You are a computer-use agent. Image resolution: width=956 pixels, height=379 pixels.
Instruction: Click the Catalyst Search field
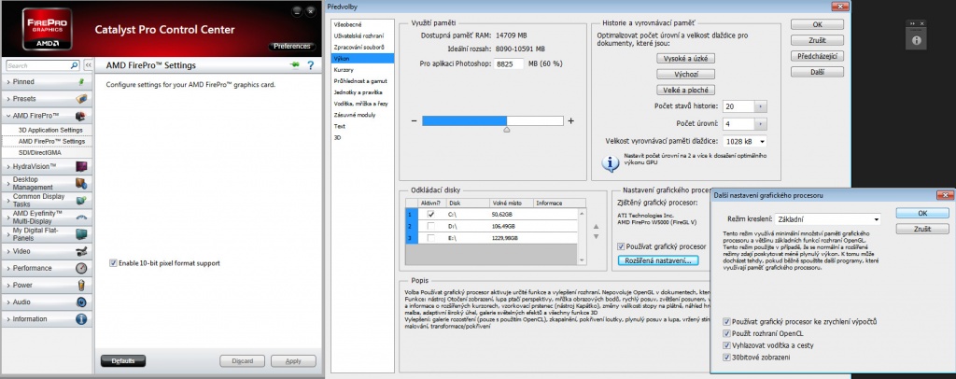click(43, 65)
